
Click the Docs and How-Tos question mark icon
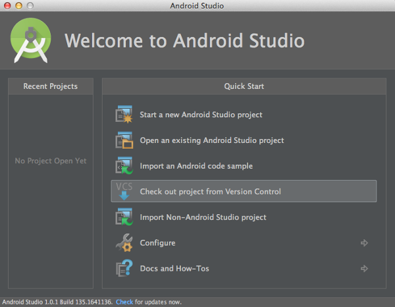pos(124,268)
